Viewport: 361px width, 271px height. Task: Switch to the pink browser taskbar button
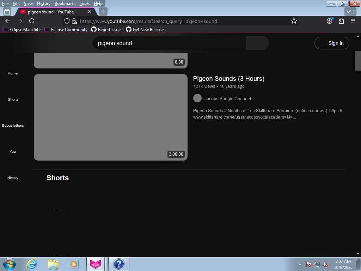[x=96, y=264]
